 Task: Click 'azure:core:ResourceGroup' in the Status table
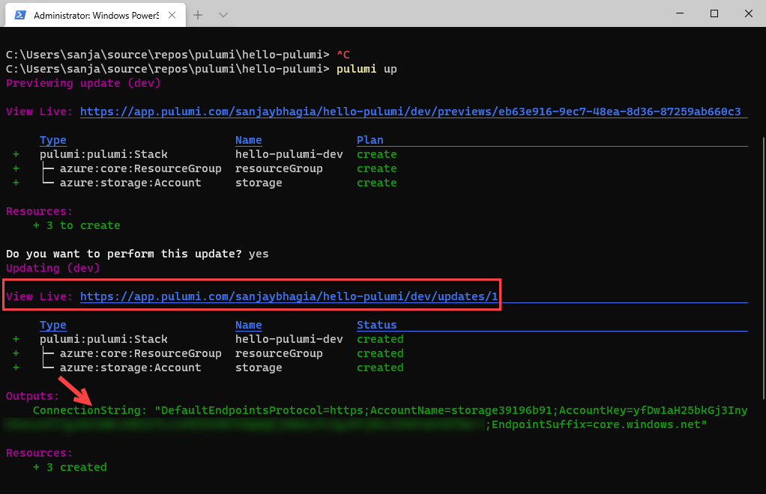point(141,353)
